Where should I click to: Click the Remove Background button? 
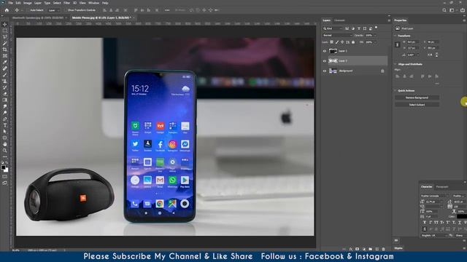417,98
